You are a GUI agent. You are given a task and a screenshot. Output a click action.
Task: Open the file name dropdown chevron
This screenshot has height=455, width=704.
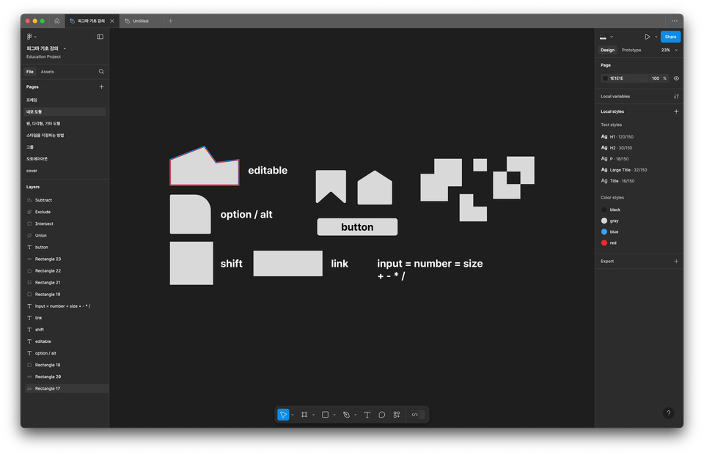(65, 48)
